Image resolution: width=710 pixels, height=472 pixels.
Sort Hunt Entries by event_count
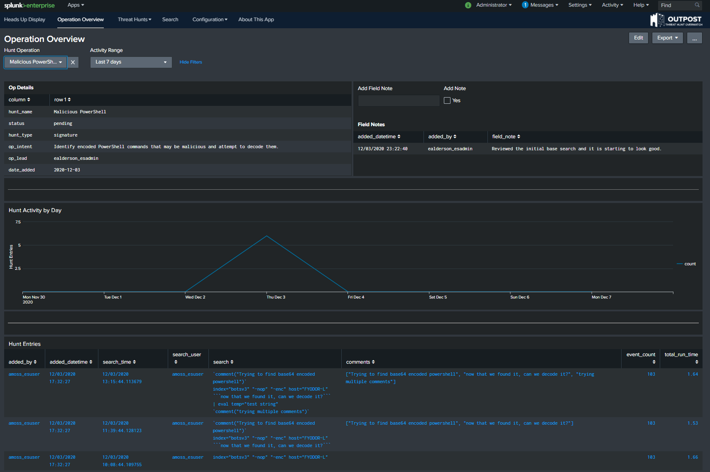tap(641, 358)
